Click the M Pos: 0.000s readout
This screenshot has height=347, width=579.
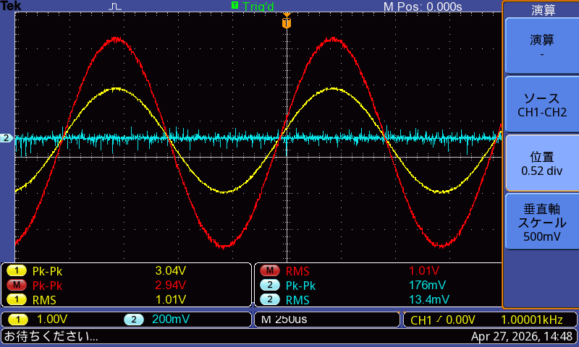[423, 7]
